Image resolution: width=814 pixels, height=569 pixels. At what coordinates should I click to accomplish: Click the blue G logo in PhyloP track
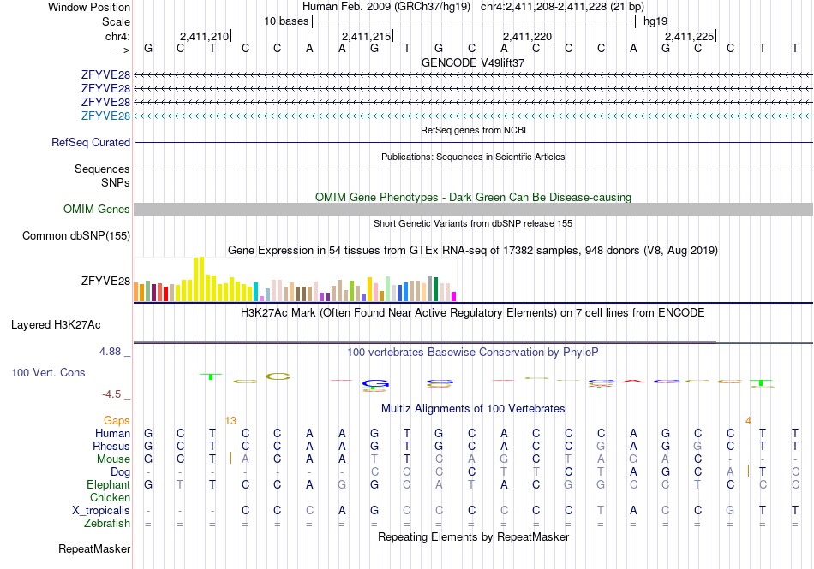pyautogui.click(x=376, y=384)
